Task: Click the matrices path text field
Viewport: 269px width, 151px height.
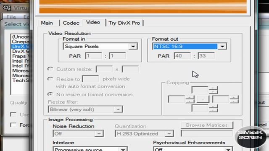Action: [x=207, y=133]
